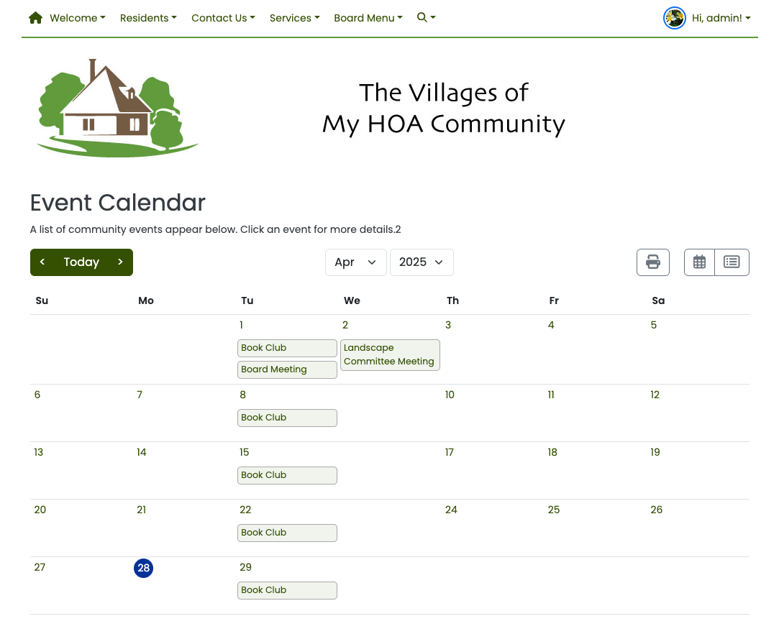Open the Residents menu
Screen dimensions: 779x629
click(x=148, y=17)
